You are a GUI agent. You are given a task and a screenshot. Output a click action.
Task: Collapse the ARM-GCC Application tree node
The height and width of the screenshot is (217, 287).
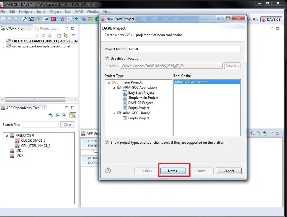(x=114, y=88)
